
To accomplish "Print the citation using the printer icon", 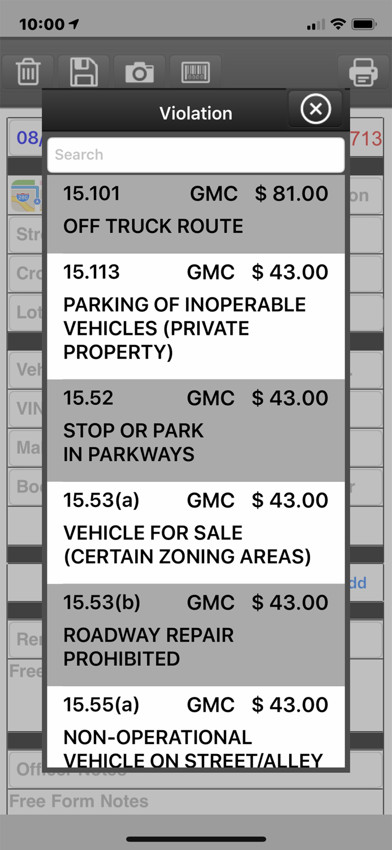I will pyautogui.click(x=363, y=72).
